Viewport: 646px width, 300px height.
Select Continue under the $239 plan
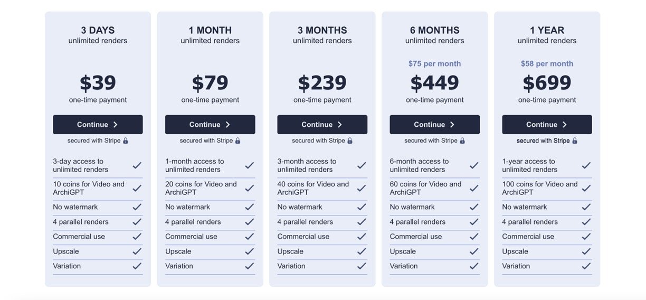pos(322,125)
